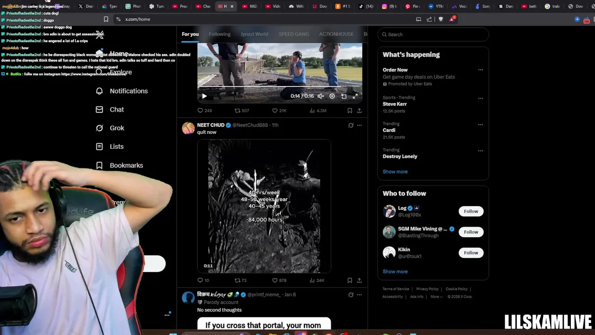
Task: Open the Cookie Policy footer link
Action: point(456,289)
